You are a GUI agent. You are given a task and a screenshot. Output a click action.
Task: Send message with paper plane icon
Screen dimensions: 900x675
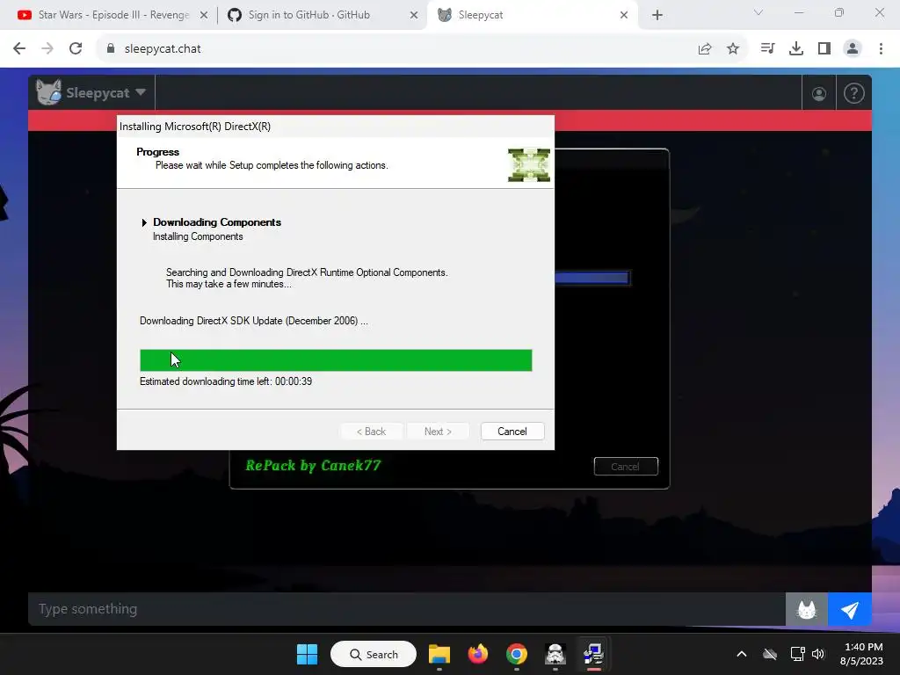(x=850, y=609)
